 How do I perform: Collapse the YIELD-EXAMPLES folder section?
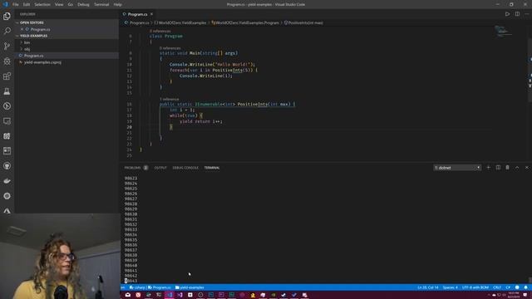click(x=33, y=36)
